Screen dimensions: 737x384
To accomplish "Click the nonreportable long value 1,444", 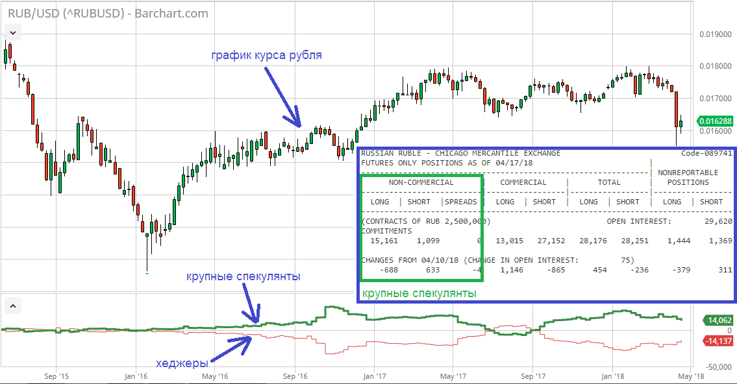I will (679, 241).
